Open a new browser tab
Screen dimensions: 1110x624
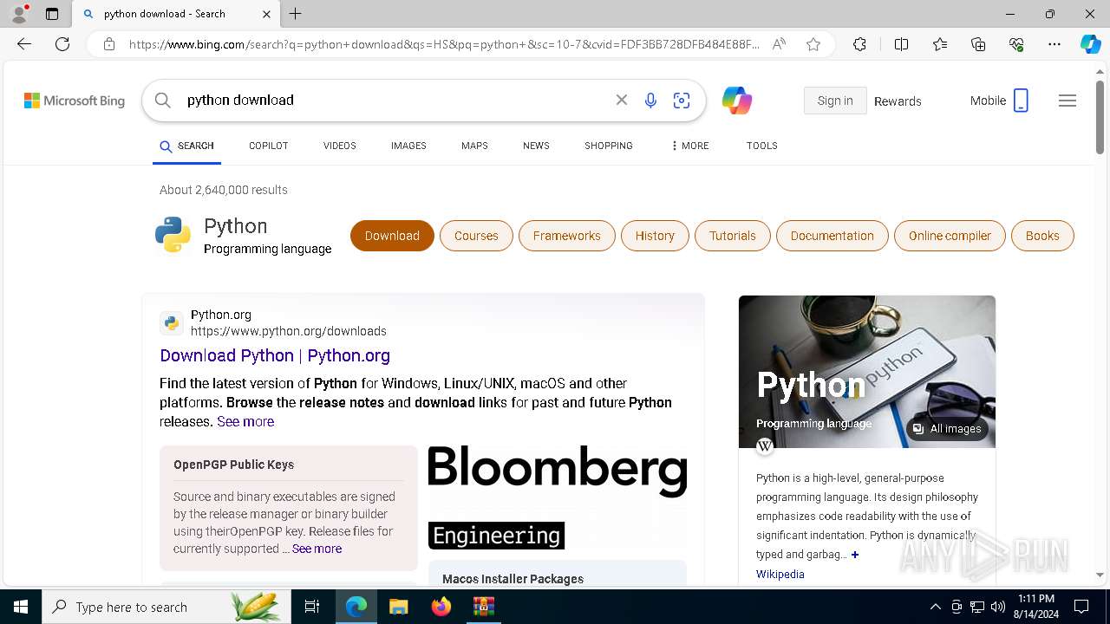tap(296, 14)
